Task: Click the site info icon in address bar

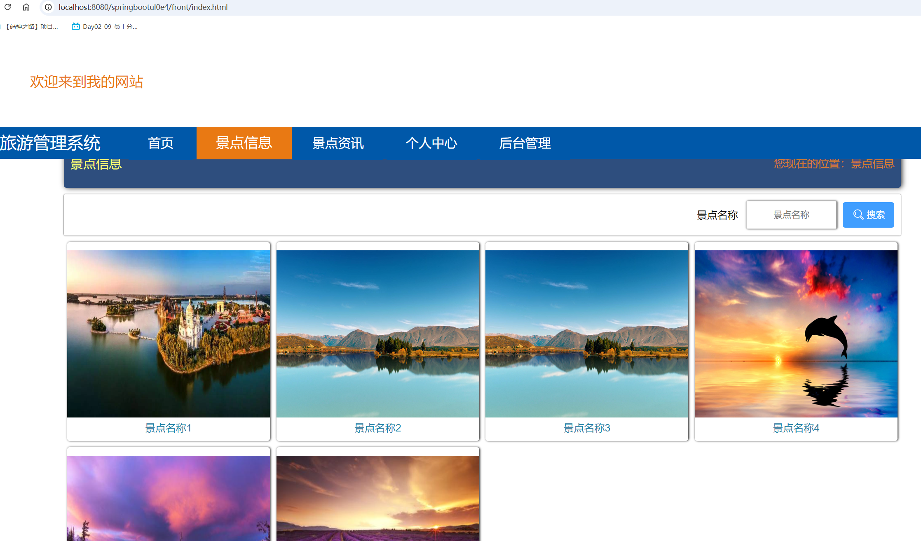Action: pos(48,7)
